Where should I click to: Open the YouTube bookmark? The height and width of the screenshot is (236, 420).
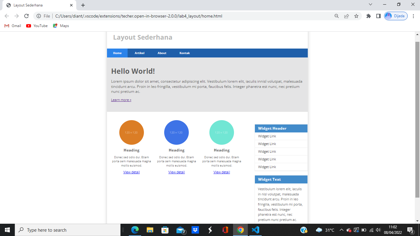click(x=37, y=26)
